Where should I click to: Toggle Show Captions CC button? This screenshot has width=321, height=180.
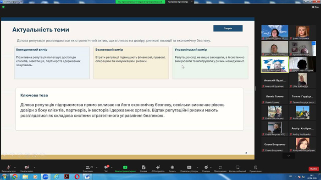[x=189, y=167]
